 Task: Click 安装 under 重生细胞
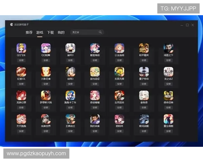click(168, 131)
